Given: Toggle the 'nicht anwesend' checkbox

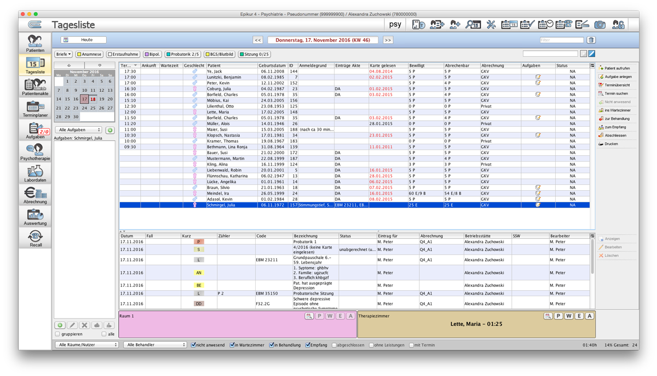Looking at the screenshot, I should (x=194, y=345).
